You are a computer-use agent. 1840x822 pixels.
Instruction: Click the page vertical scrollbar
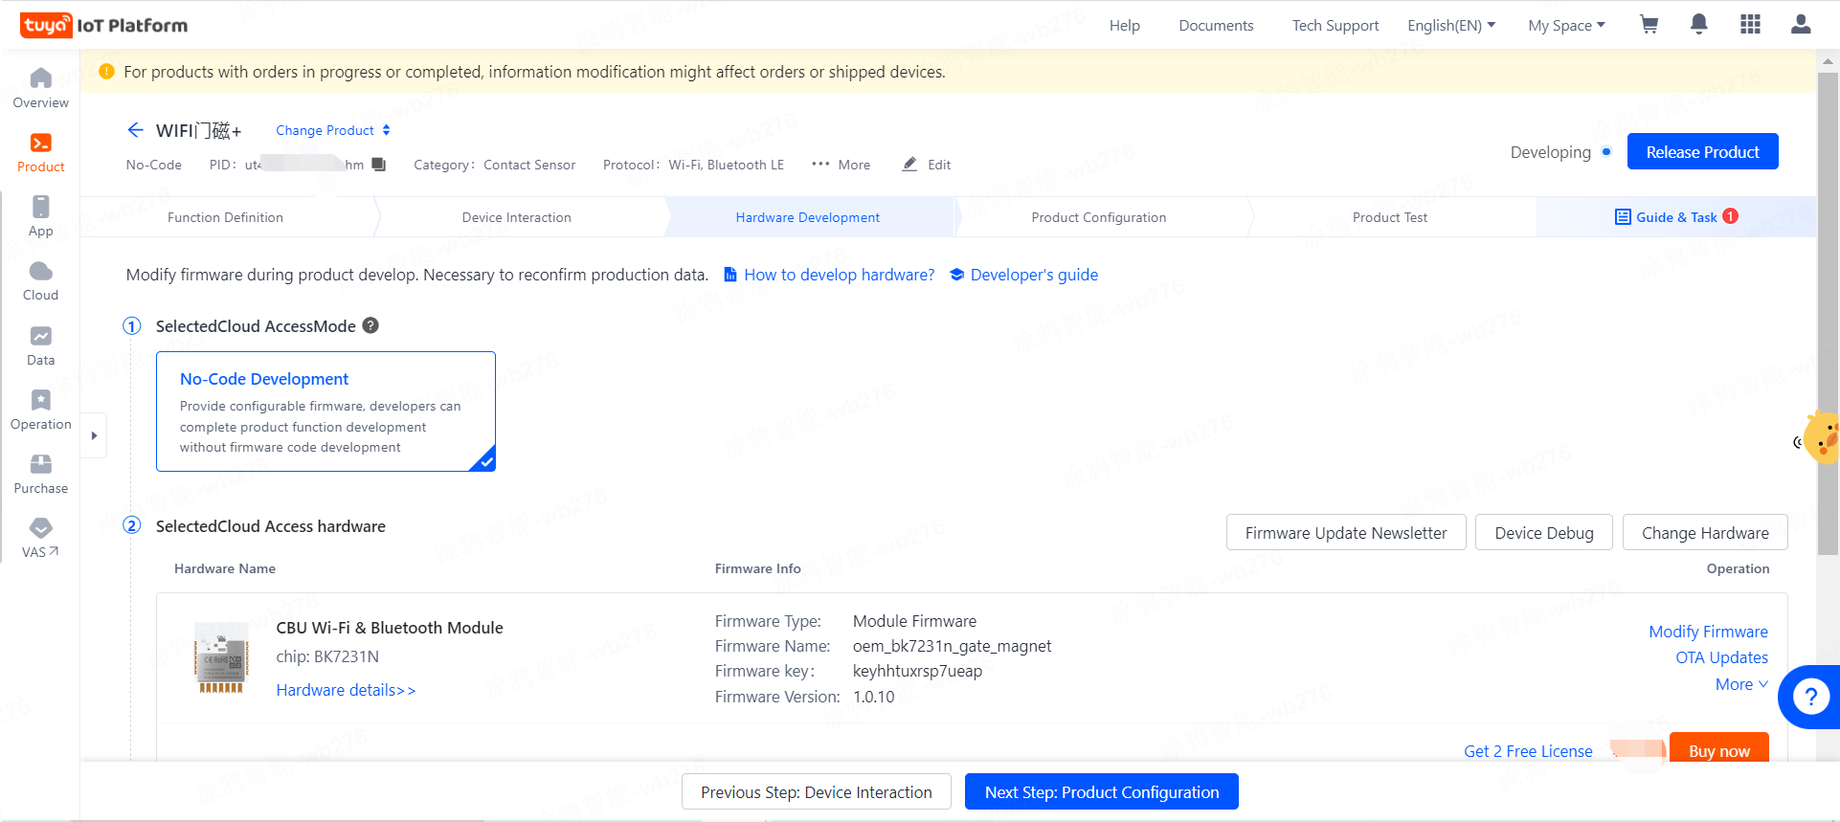(x=1828, y=314)
